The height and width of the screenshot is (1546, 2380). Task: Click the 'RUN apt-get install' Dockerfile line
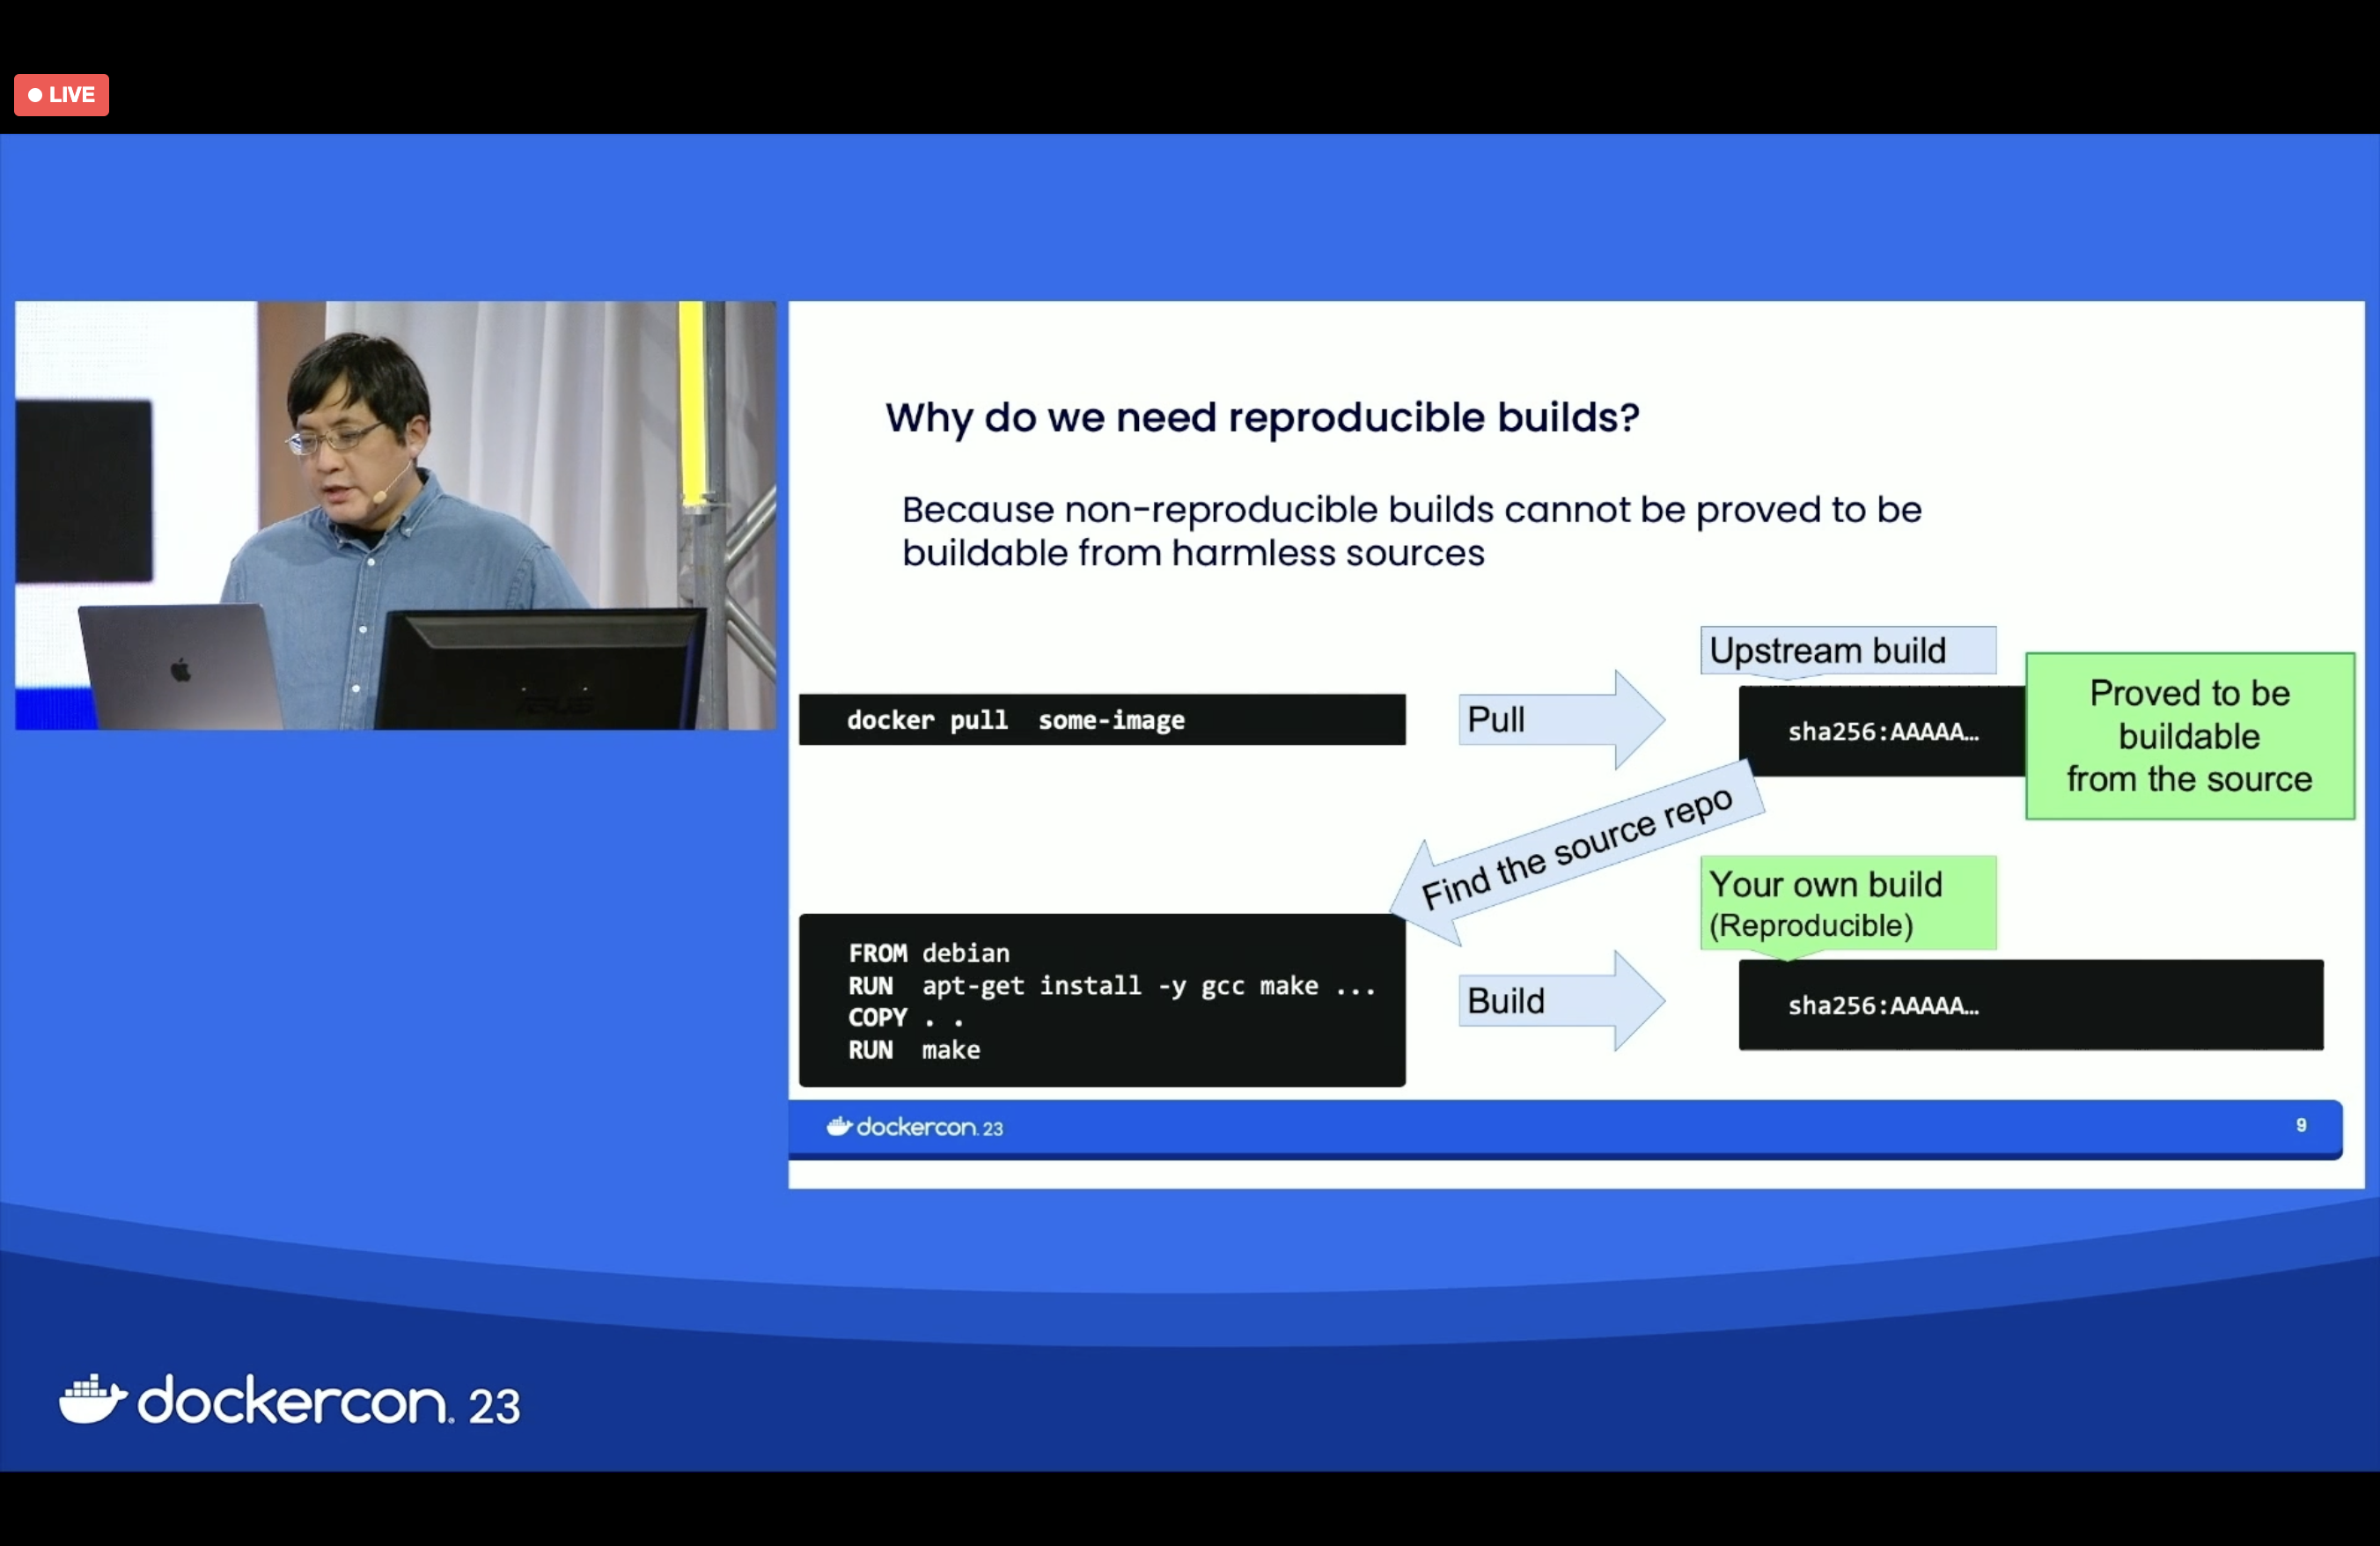(x=1112, y=986)
